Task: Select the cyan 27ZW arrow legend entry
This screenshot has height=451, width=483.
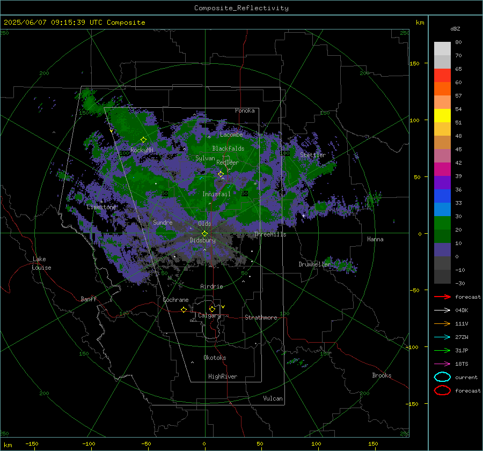Action: click(442, 337)
